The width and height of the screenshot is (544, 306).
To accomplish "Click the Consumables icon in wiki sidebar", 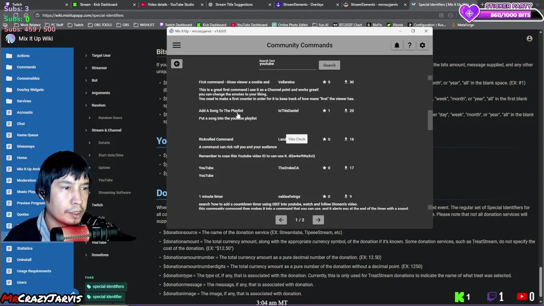I will [9, 78].
